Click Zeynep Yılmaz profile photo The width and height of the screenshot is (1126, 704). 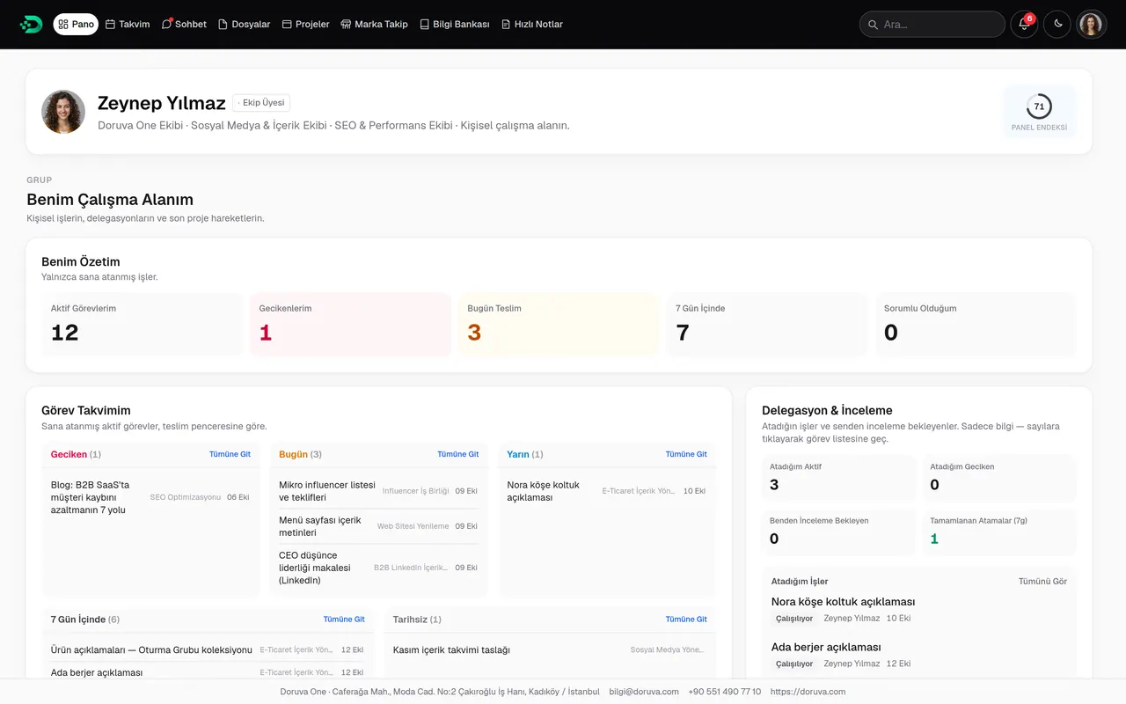63,112
